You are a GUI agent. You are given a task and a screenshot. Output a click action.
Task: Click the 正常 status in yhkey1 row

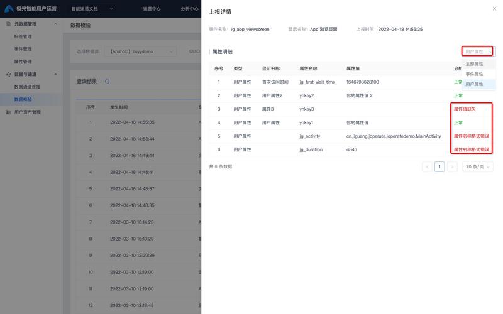458,122
